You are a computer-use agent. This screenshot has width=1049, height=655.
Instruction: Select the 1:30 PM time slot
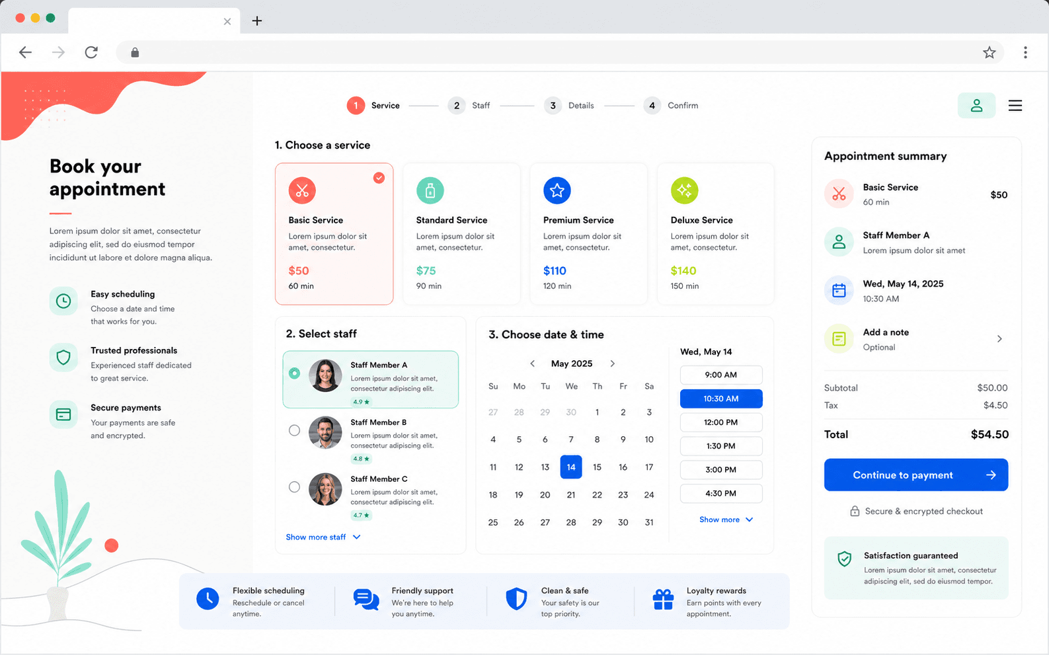point(721,446)
